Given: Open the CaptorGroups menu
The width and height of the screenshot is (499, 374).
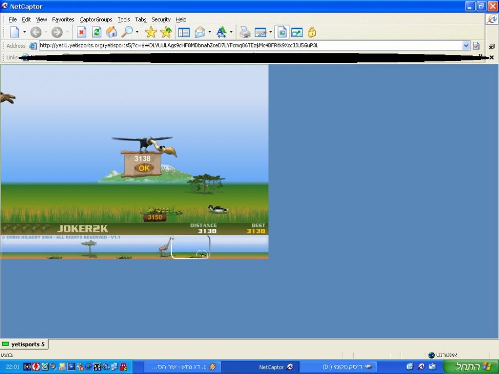Looking at the screenshot, I should point(96,20).
